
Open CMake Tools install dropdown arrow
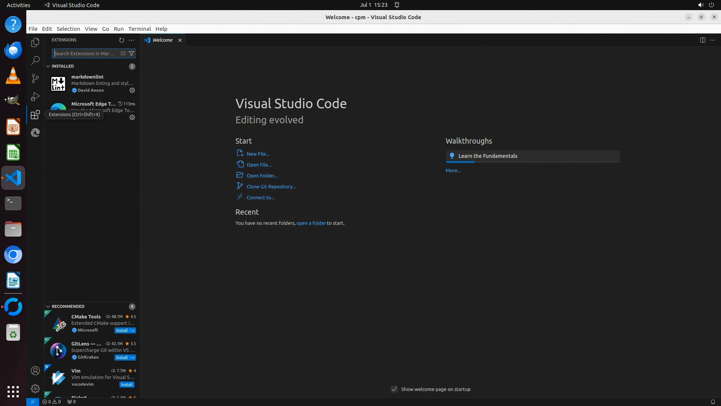[x=133, y=330]
